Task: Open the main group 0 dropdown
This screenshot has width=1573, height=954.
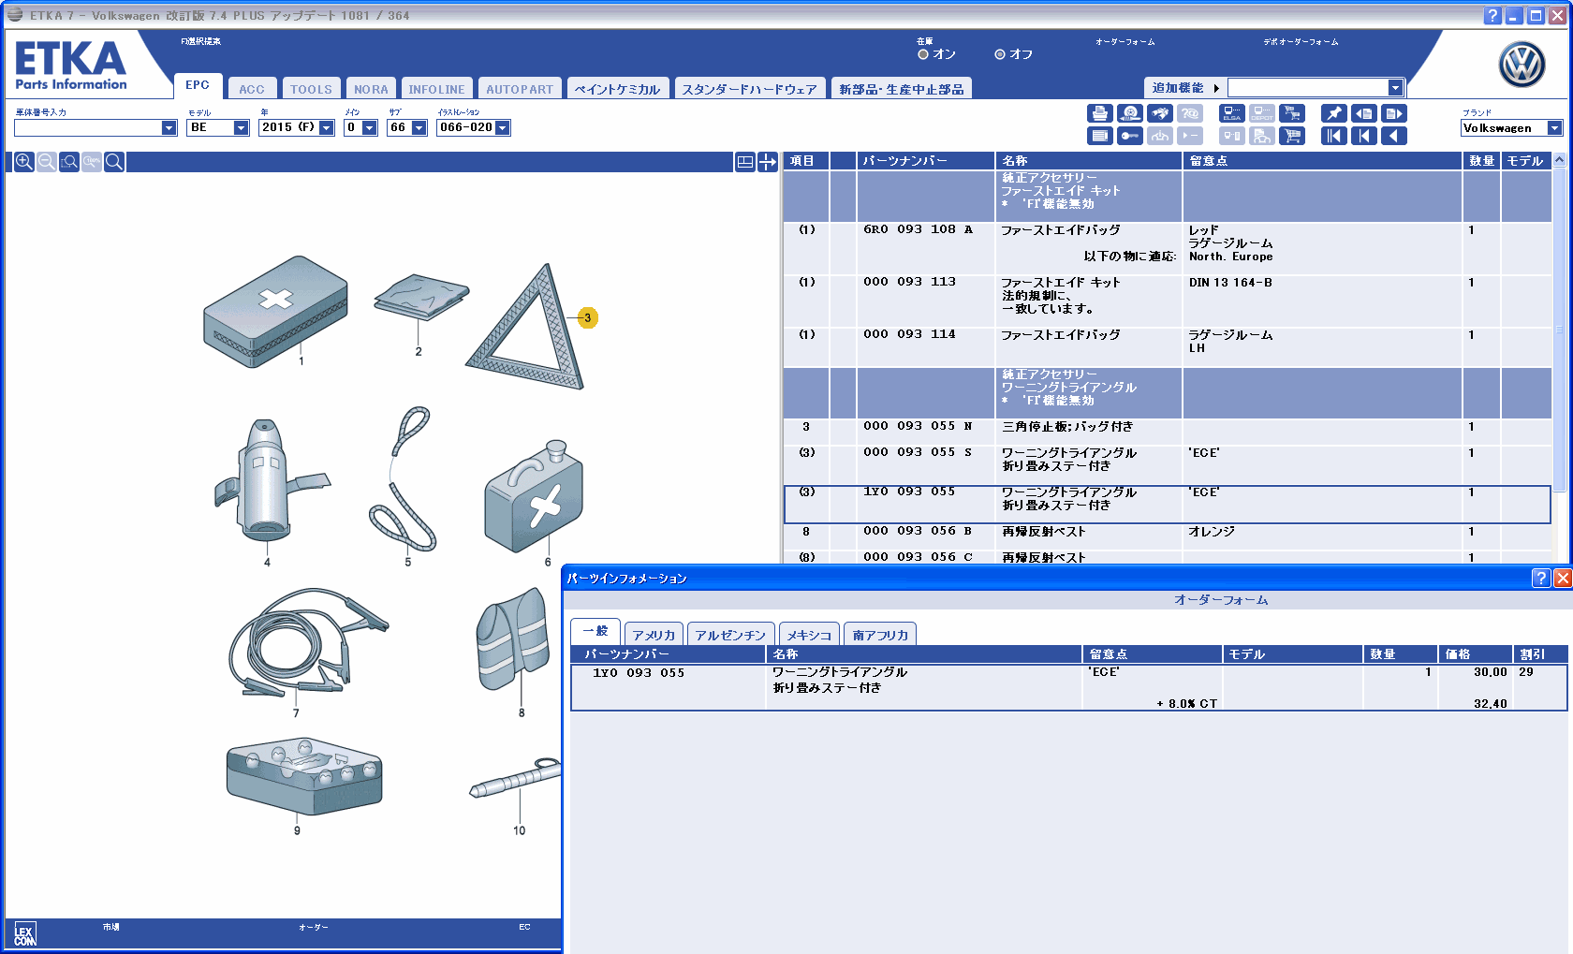Action: 369,128
